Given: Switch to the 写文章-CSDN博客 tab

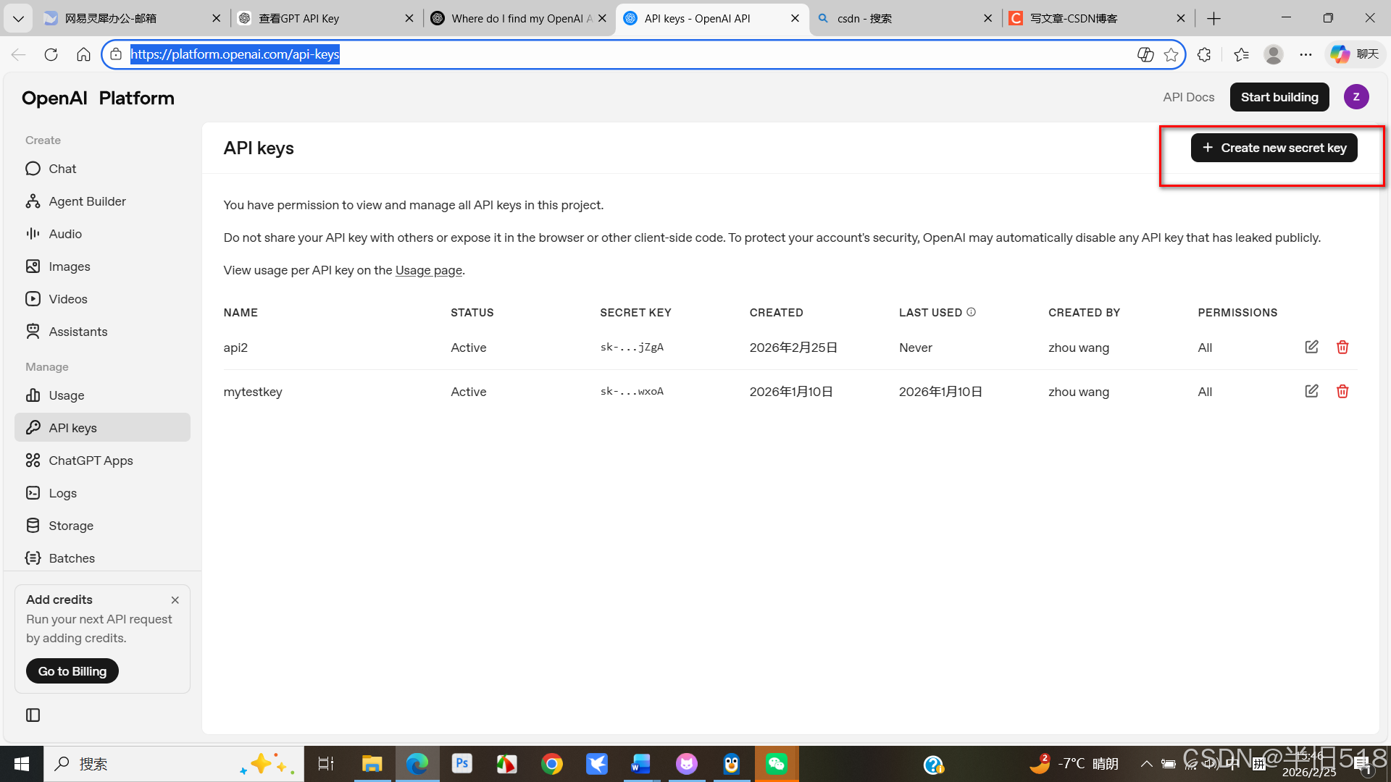Looking at the screenshot, I should pos(1098,18).
